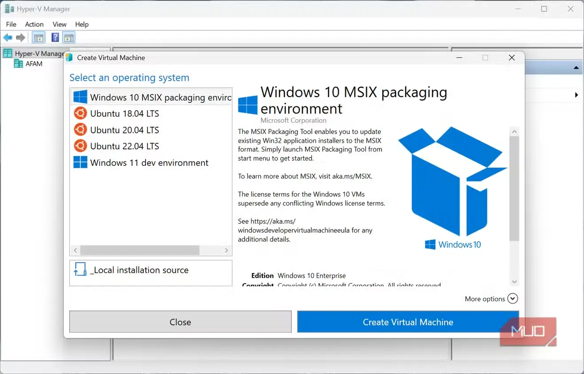Click the Forward arrow in Hyper-V Manager toolbar

[20, 38]
